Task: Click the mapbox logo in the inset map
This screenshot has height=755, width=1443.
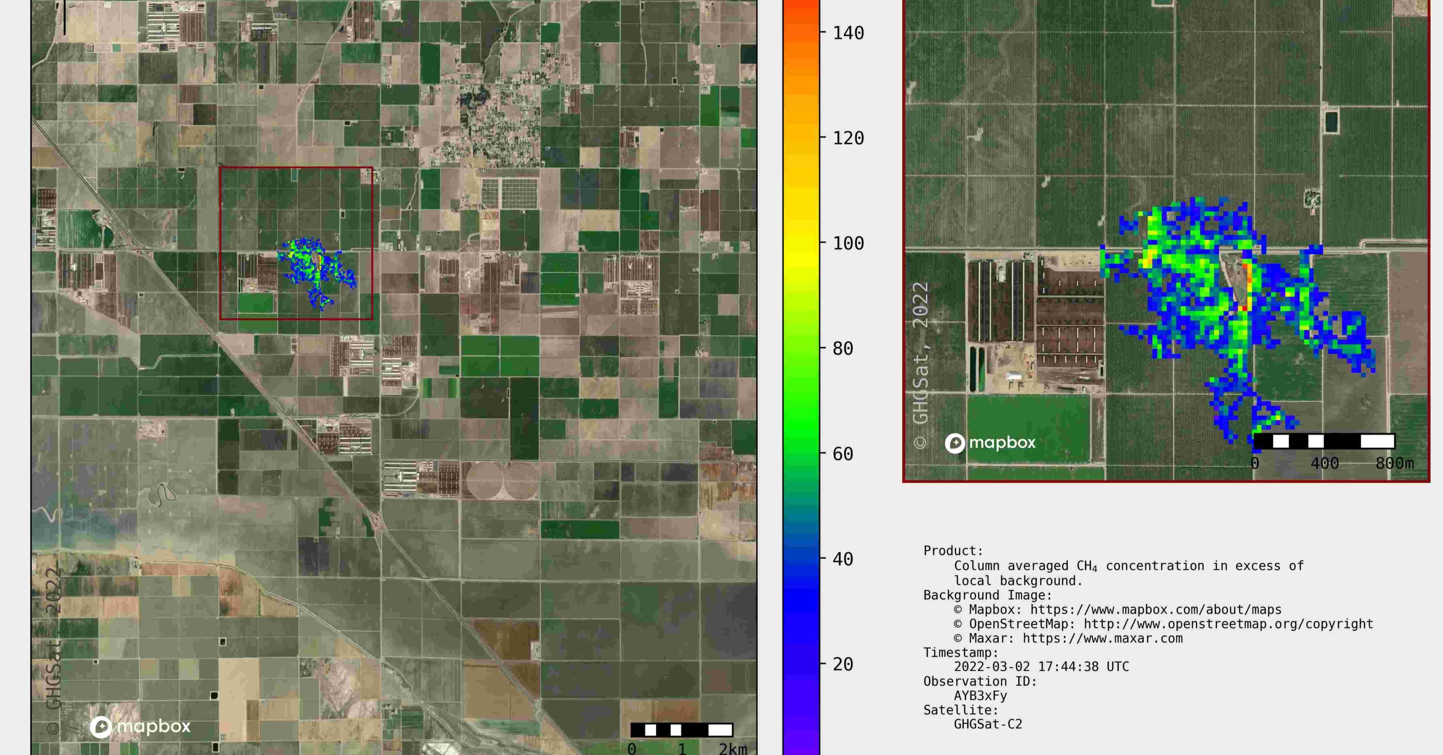Action: (x=990, y=443)
